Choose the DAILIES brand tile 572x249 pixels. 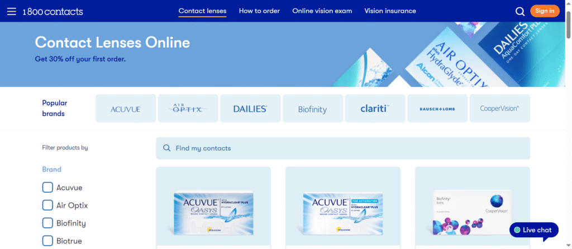pyautogui.click(x=250, y=109)
